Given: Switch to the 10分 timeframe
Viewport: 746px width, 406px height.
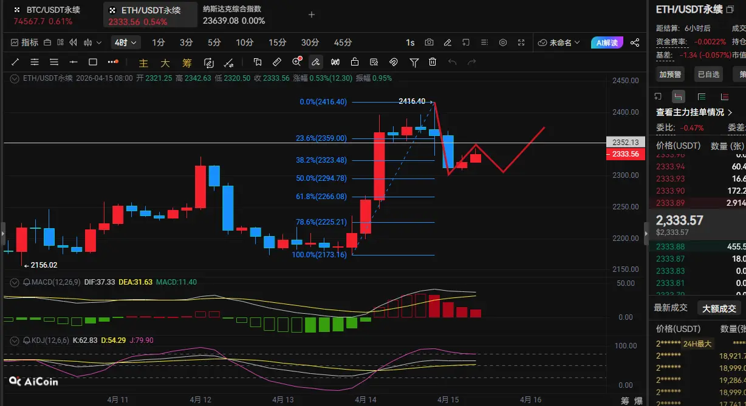Looking at the screenshot, I should tap(245, 42).
